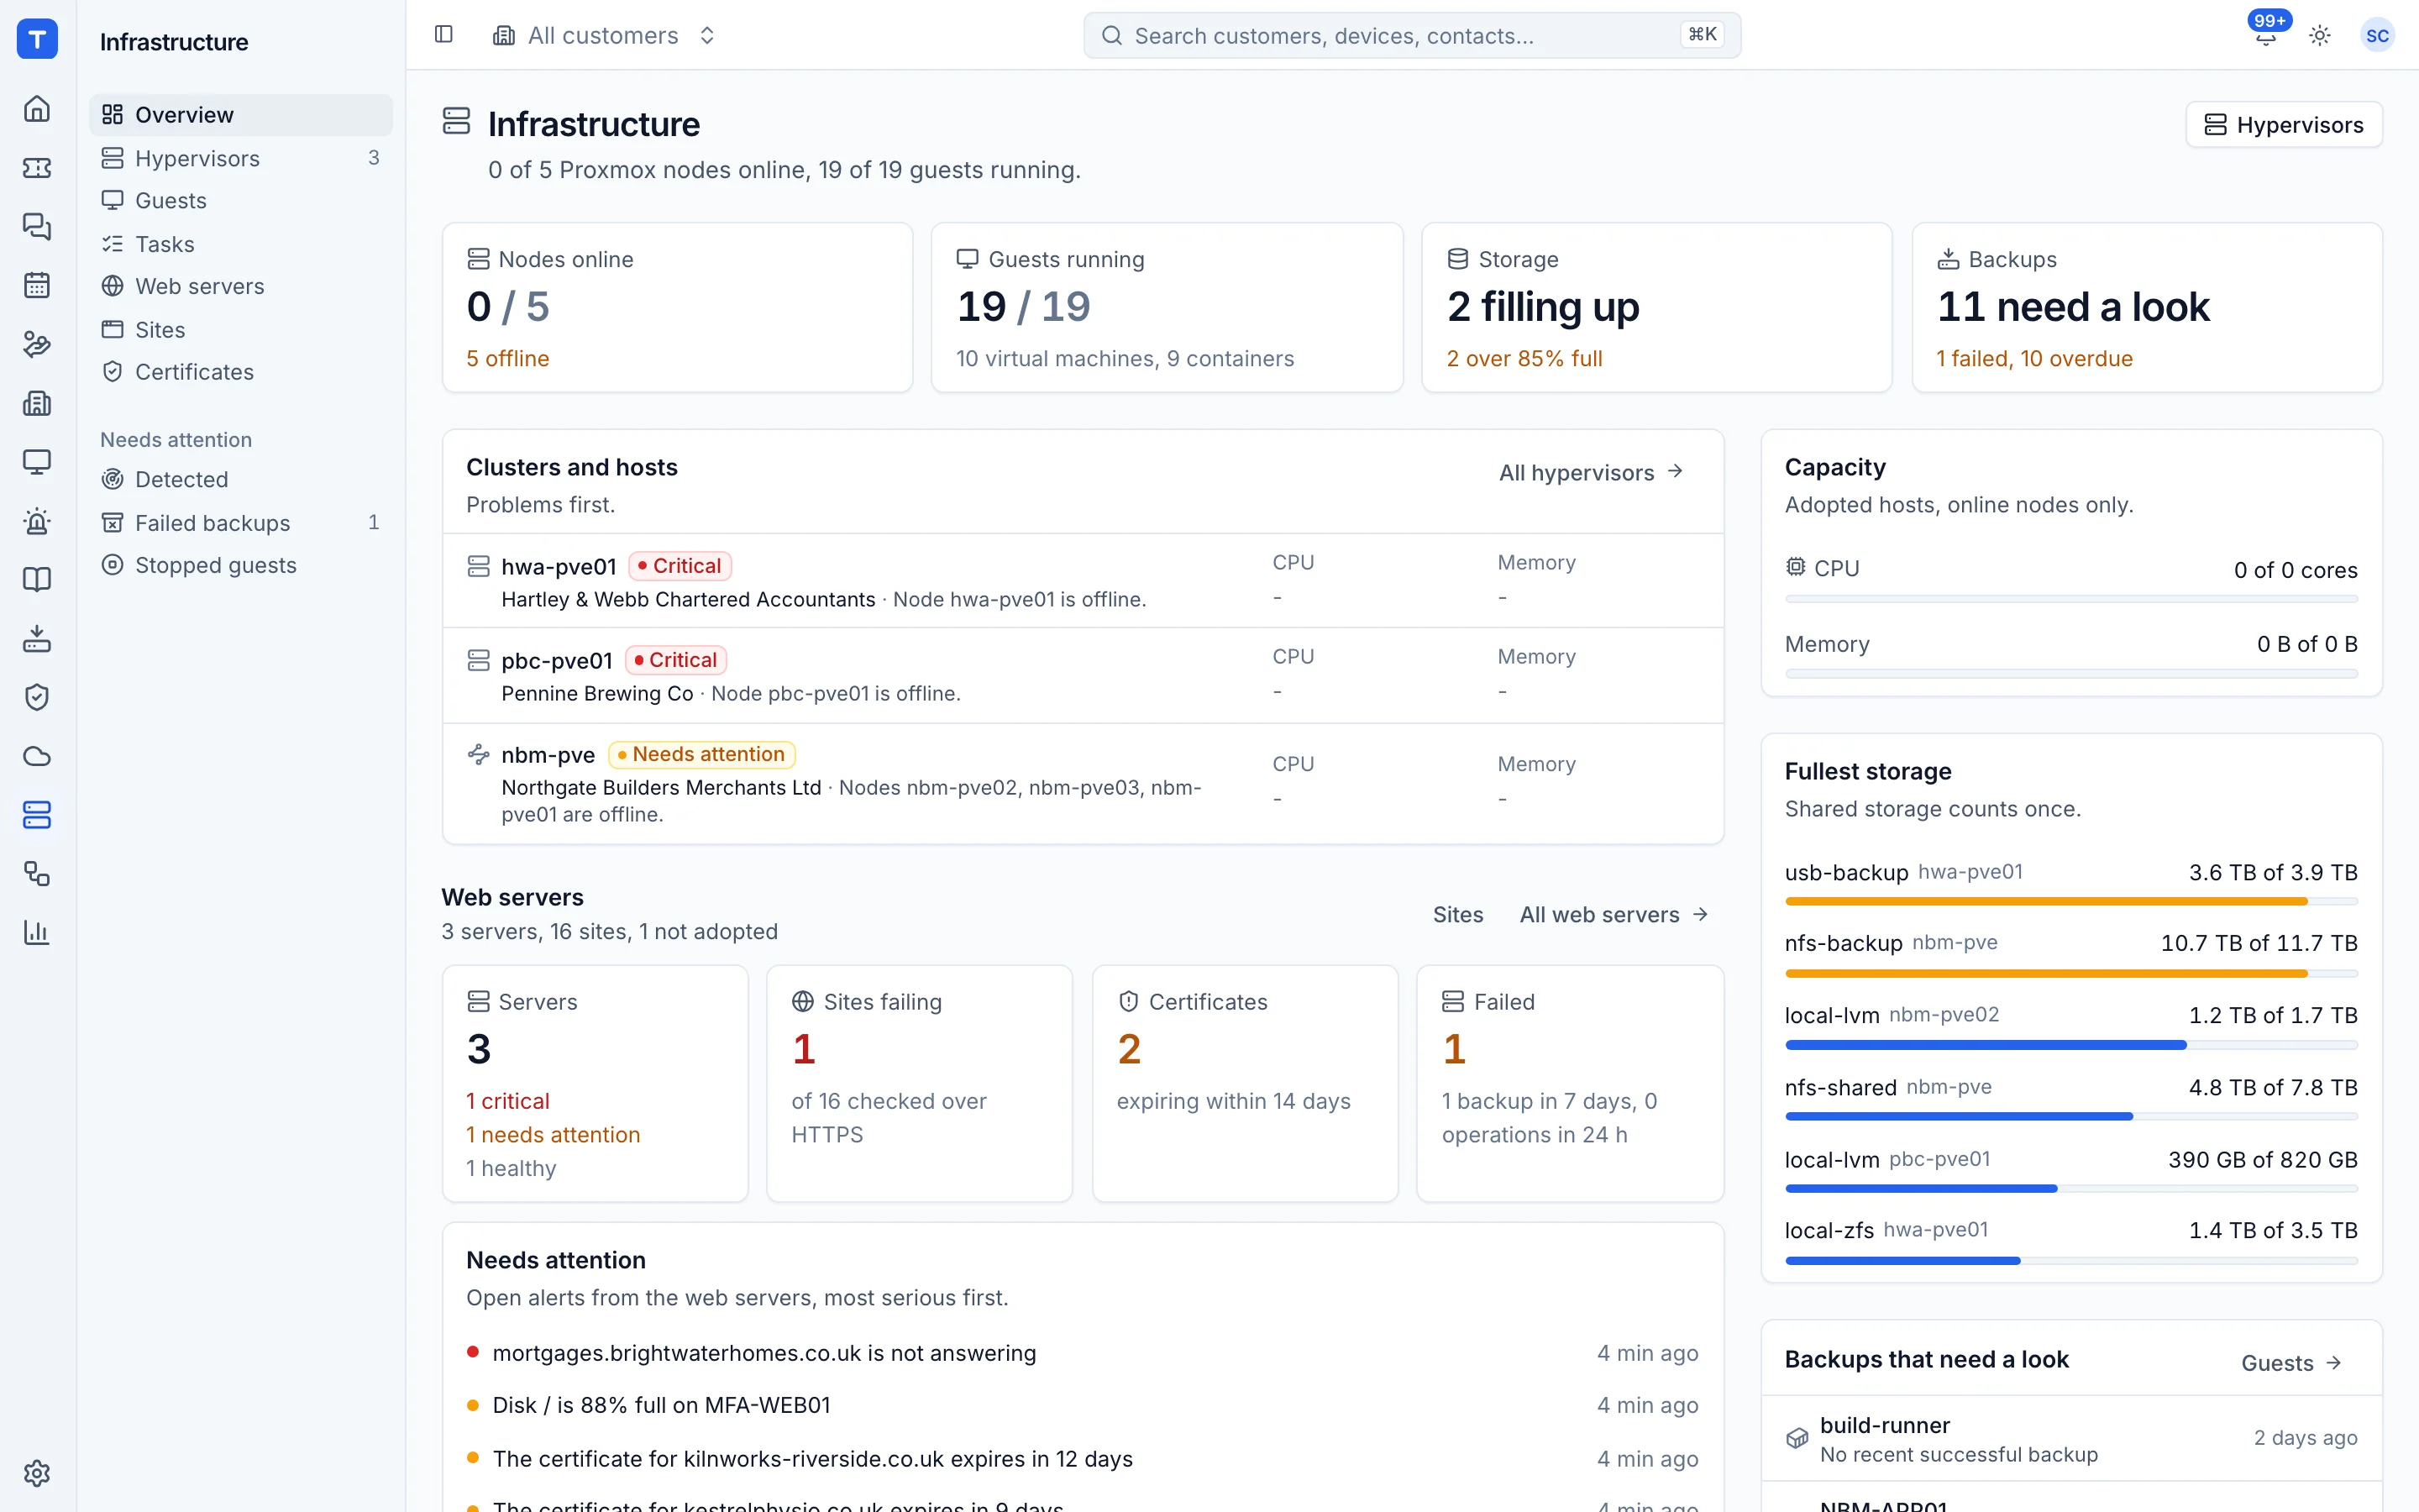Open the Failed web server backups card

(x=1571, y=1083)
